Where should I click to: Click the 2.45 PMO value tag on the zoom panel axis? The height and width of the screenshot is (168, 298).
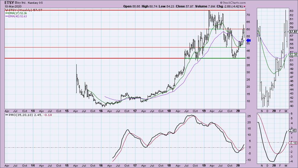[x=293, y=130]
